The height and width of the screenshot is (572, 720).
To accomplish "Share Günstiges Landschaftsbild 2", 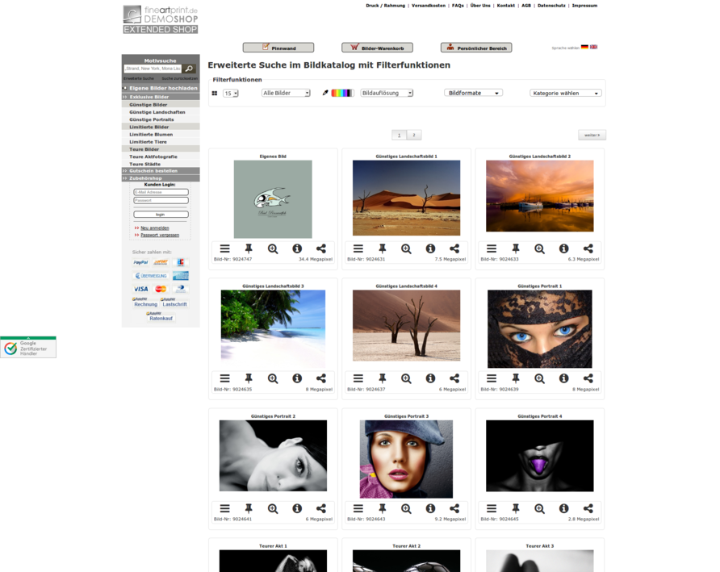I will point(588,248).
